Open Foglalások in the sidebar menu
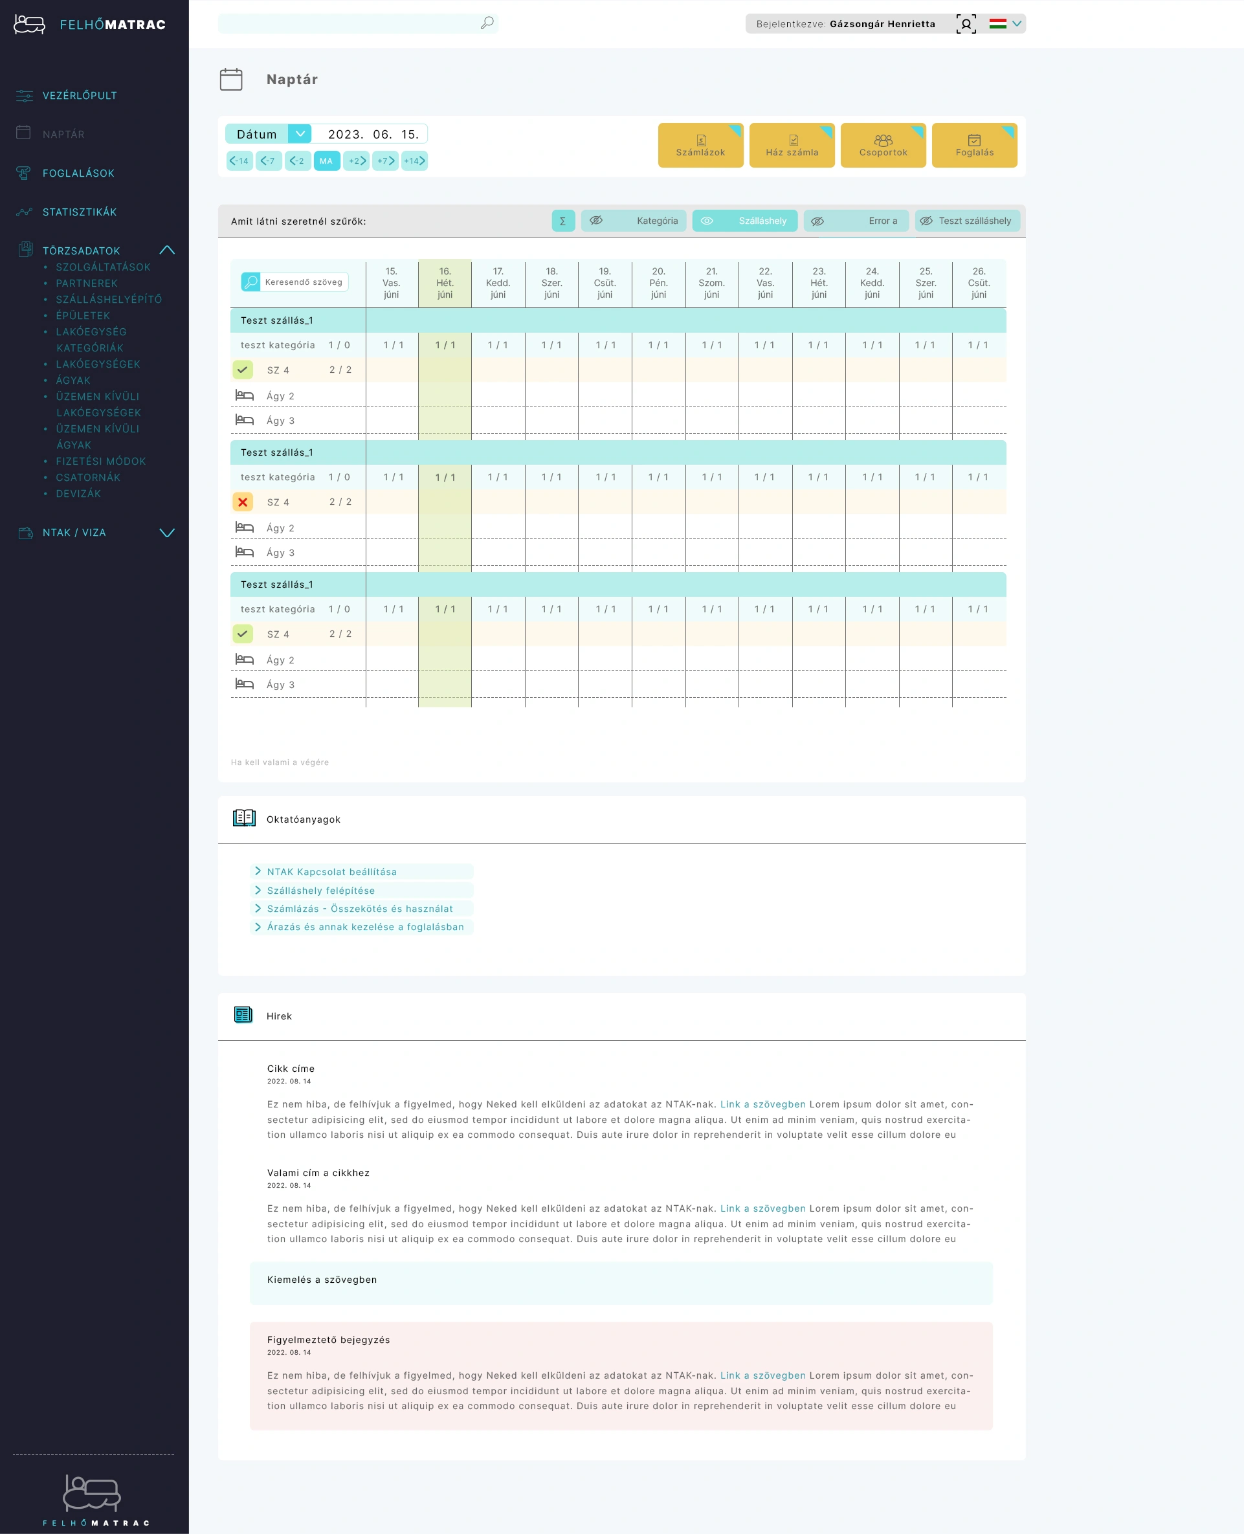 (78, 173)
